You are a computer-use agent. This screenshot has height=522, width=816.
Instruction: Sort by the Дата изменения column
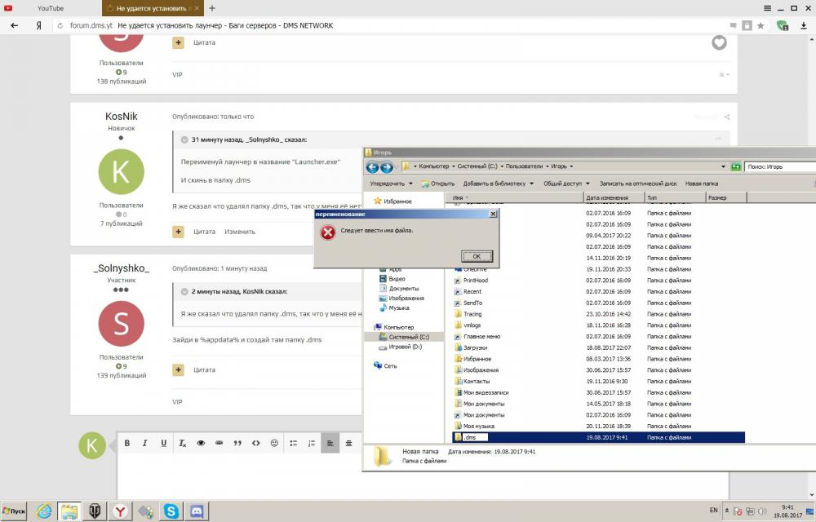[x=614, y=198]
